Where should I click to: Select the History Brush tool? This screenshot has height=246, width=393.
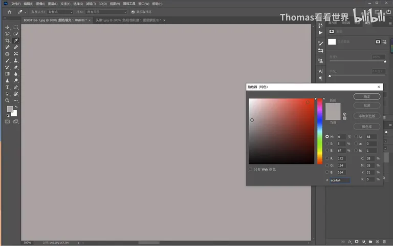[7, 67]
